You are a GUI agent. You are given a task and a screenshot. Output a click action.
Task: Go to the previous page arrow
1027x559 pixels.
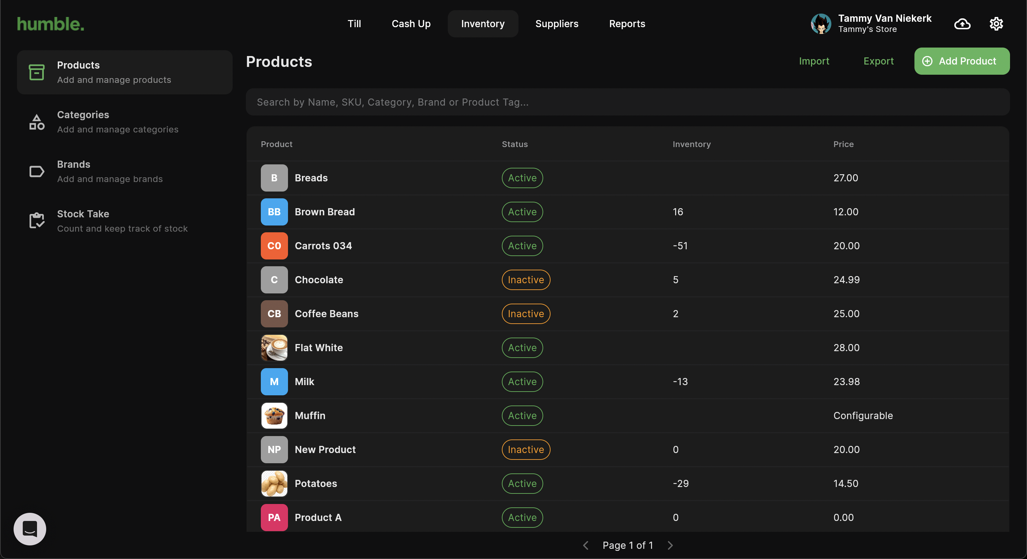tap(585, 545)
